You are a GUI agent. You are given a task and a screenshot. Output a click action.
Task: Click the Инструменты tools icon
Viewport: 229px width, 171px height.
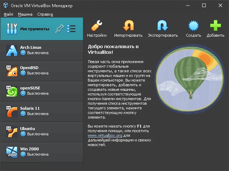[12, 28]
